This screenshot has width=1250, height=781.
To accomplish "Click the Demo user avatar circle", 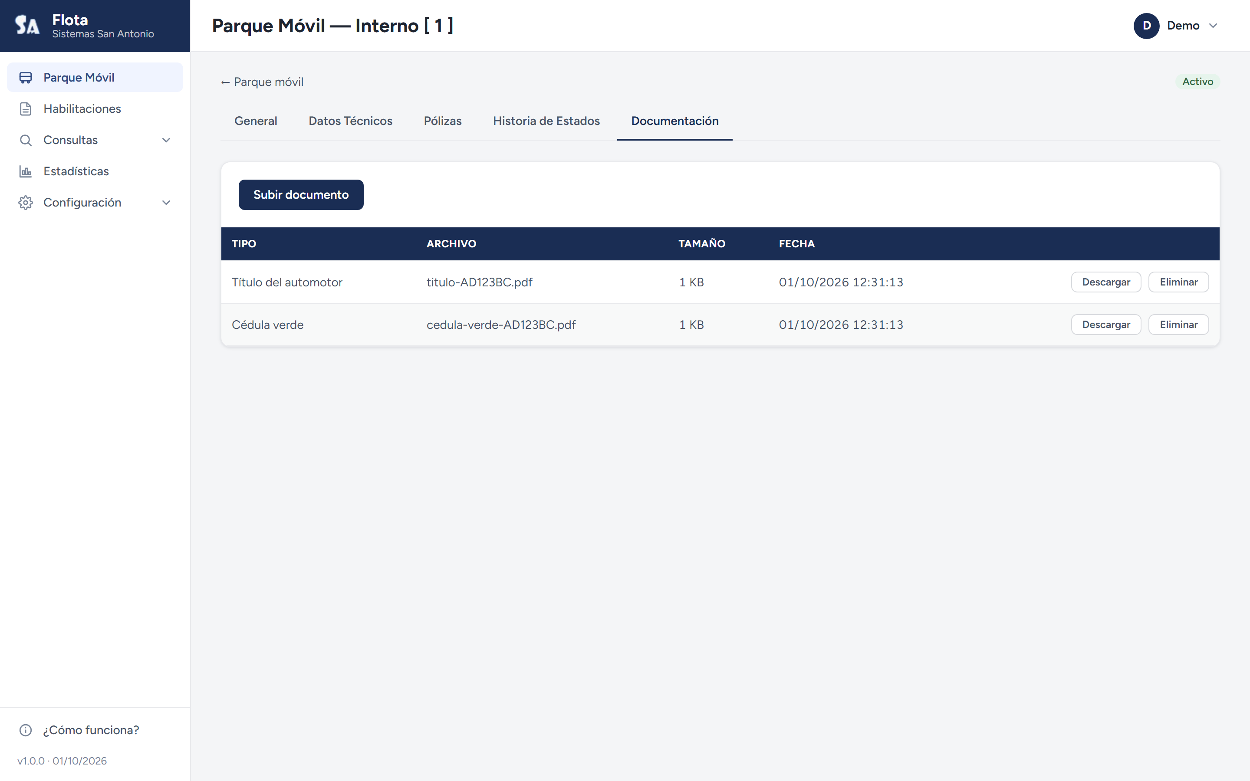I will point(1146,26).
